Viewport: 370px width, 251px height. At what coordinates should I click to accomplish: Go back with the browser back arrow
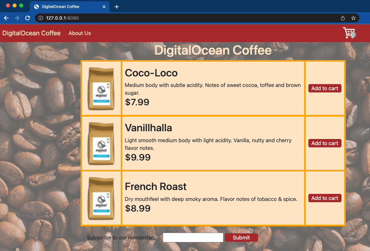(6, 18)
